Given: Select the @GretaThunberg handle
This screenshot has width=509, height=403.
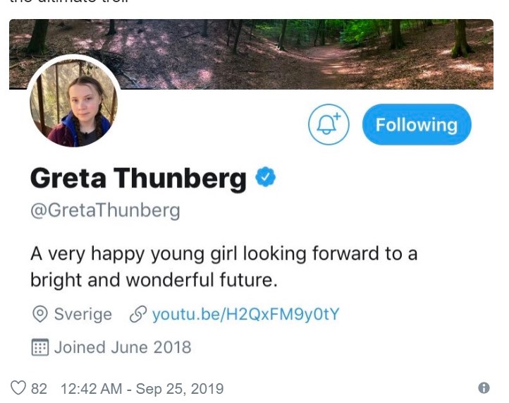Looking at the screenshot, I should click(x=105, y=210).
